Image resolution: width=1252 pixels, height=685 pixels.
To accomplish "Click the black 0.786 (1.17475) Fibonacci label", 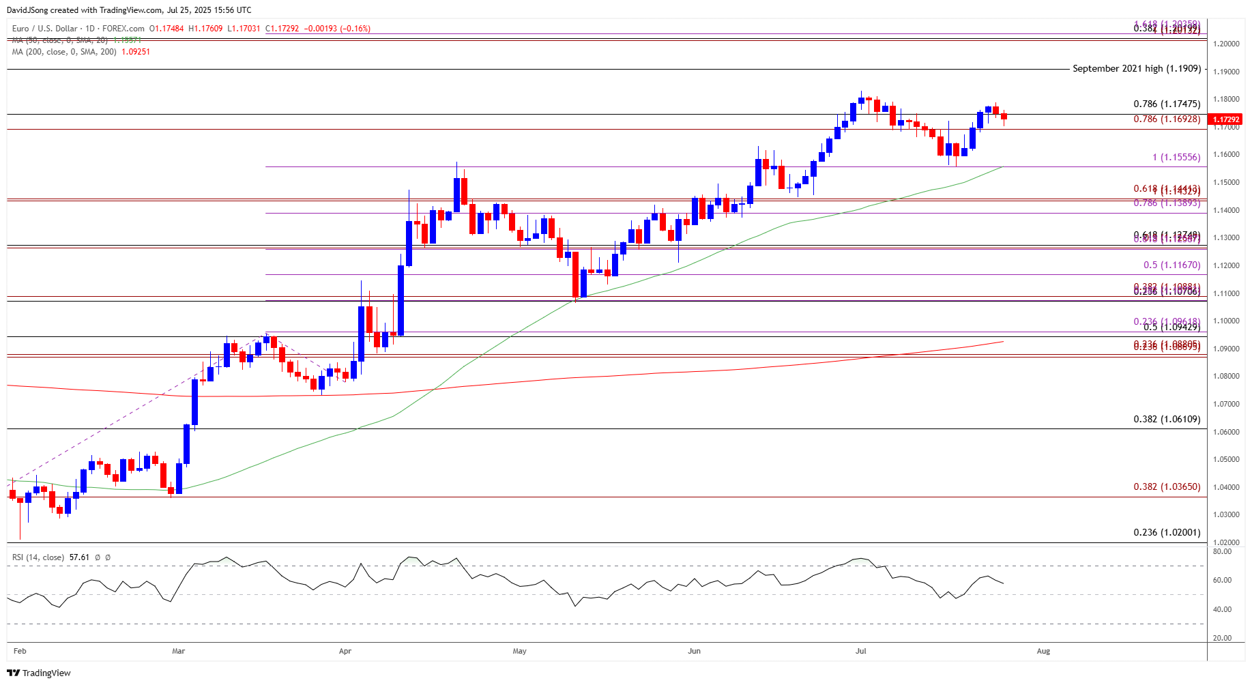I will click(1166, 104).
